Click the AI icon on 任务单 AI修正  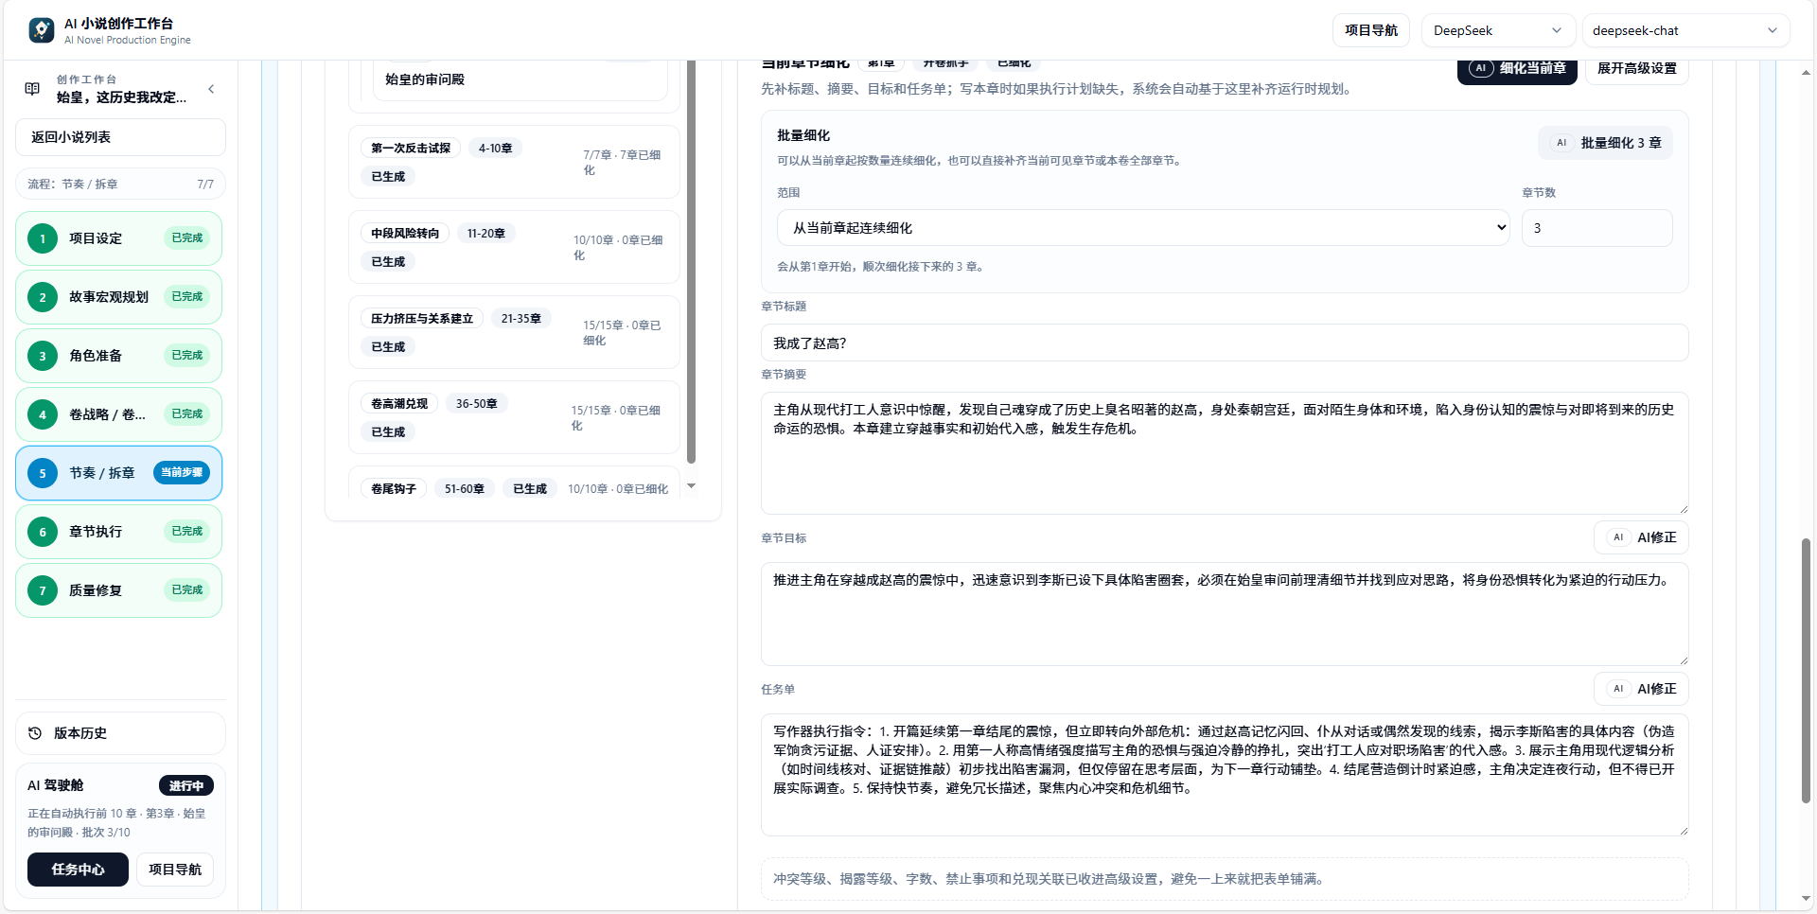click(x=1619, y=688)
